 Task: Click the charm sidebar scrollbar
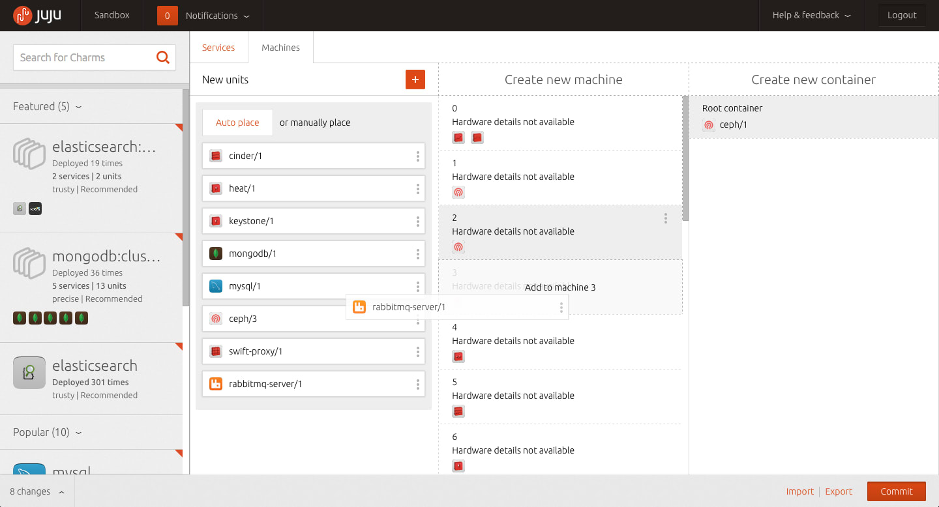coord(186,198)
